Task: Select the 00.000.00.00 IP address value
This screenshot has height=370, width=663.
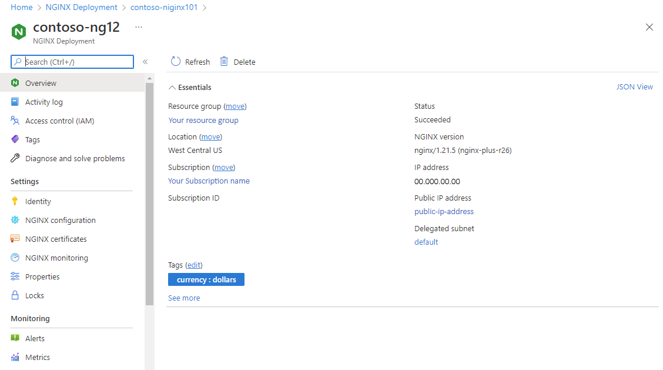Action: [437, 181]
